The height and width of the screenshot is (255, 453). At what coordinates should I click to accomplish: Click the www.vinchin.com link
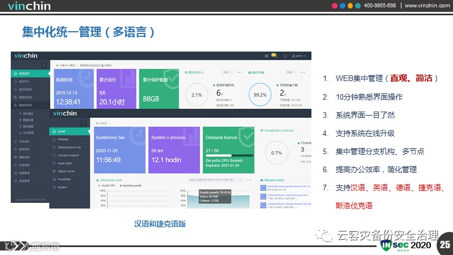(x=427, y=6)
